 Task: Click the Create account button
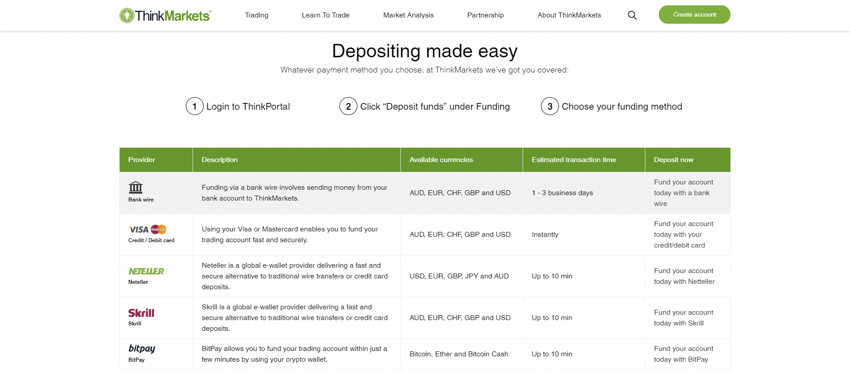point(695,15)
